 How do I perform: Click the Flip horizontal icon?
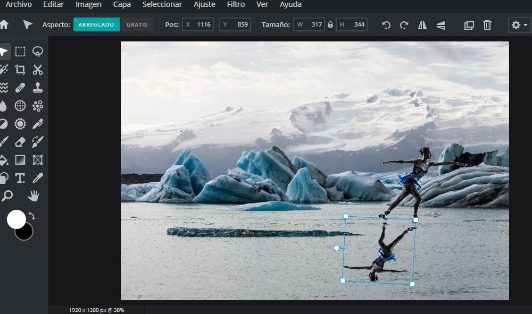pyautogui.click(x=422, y=25)
